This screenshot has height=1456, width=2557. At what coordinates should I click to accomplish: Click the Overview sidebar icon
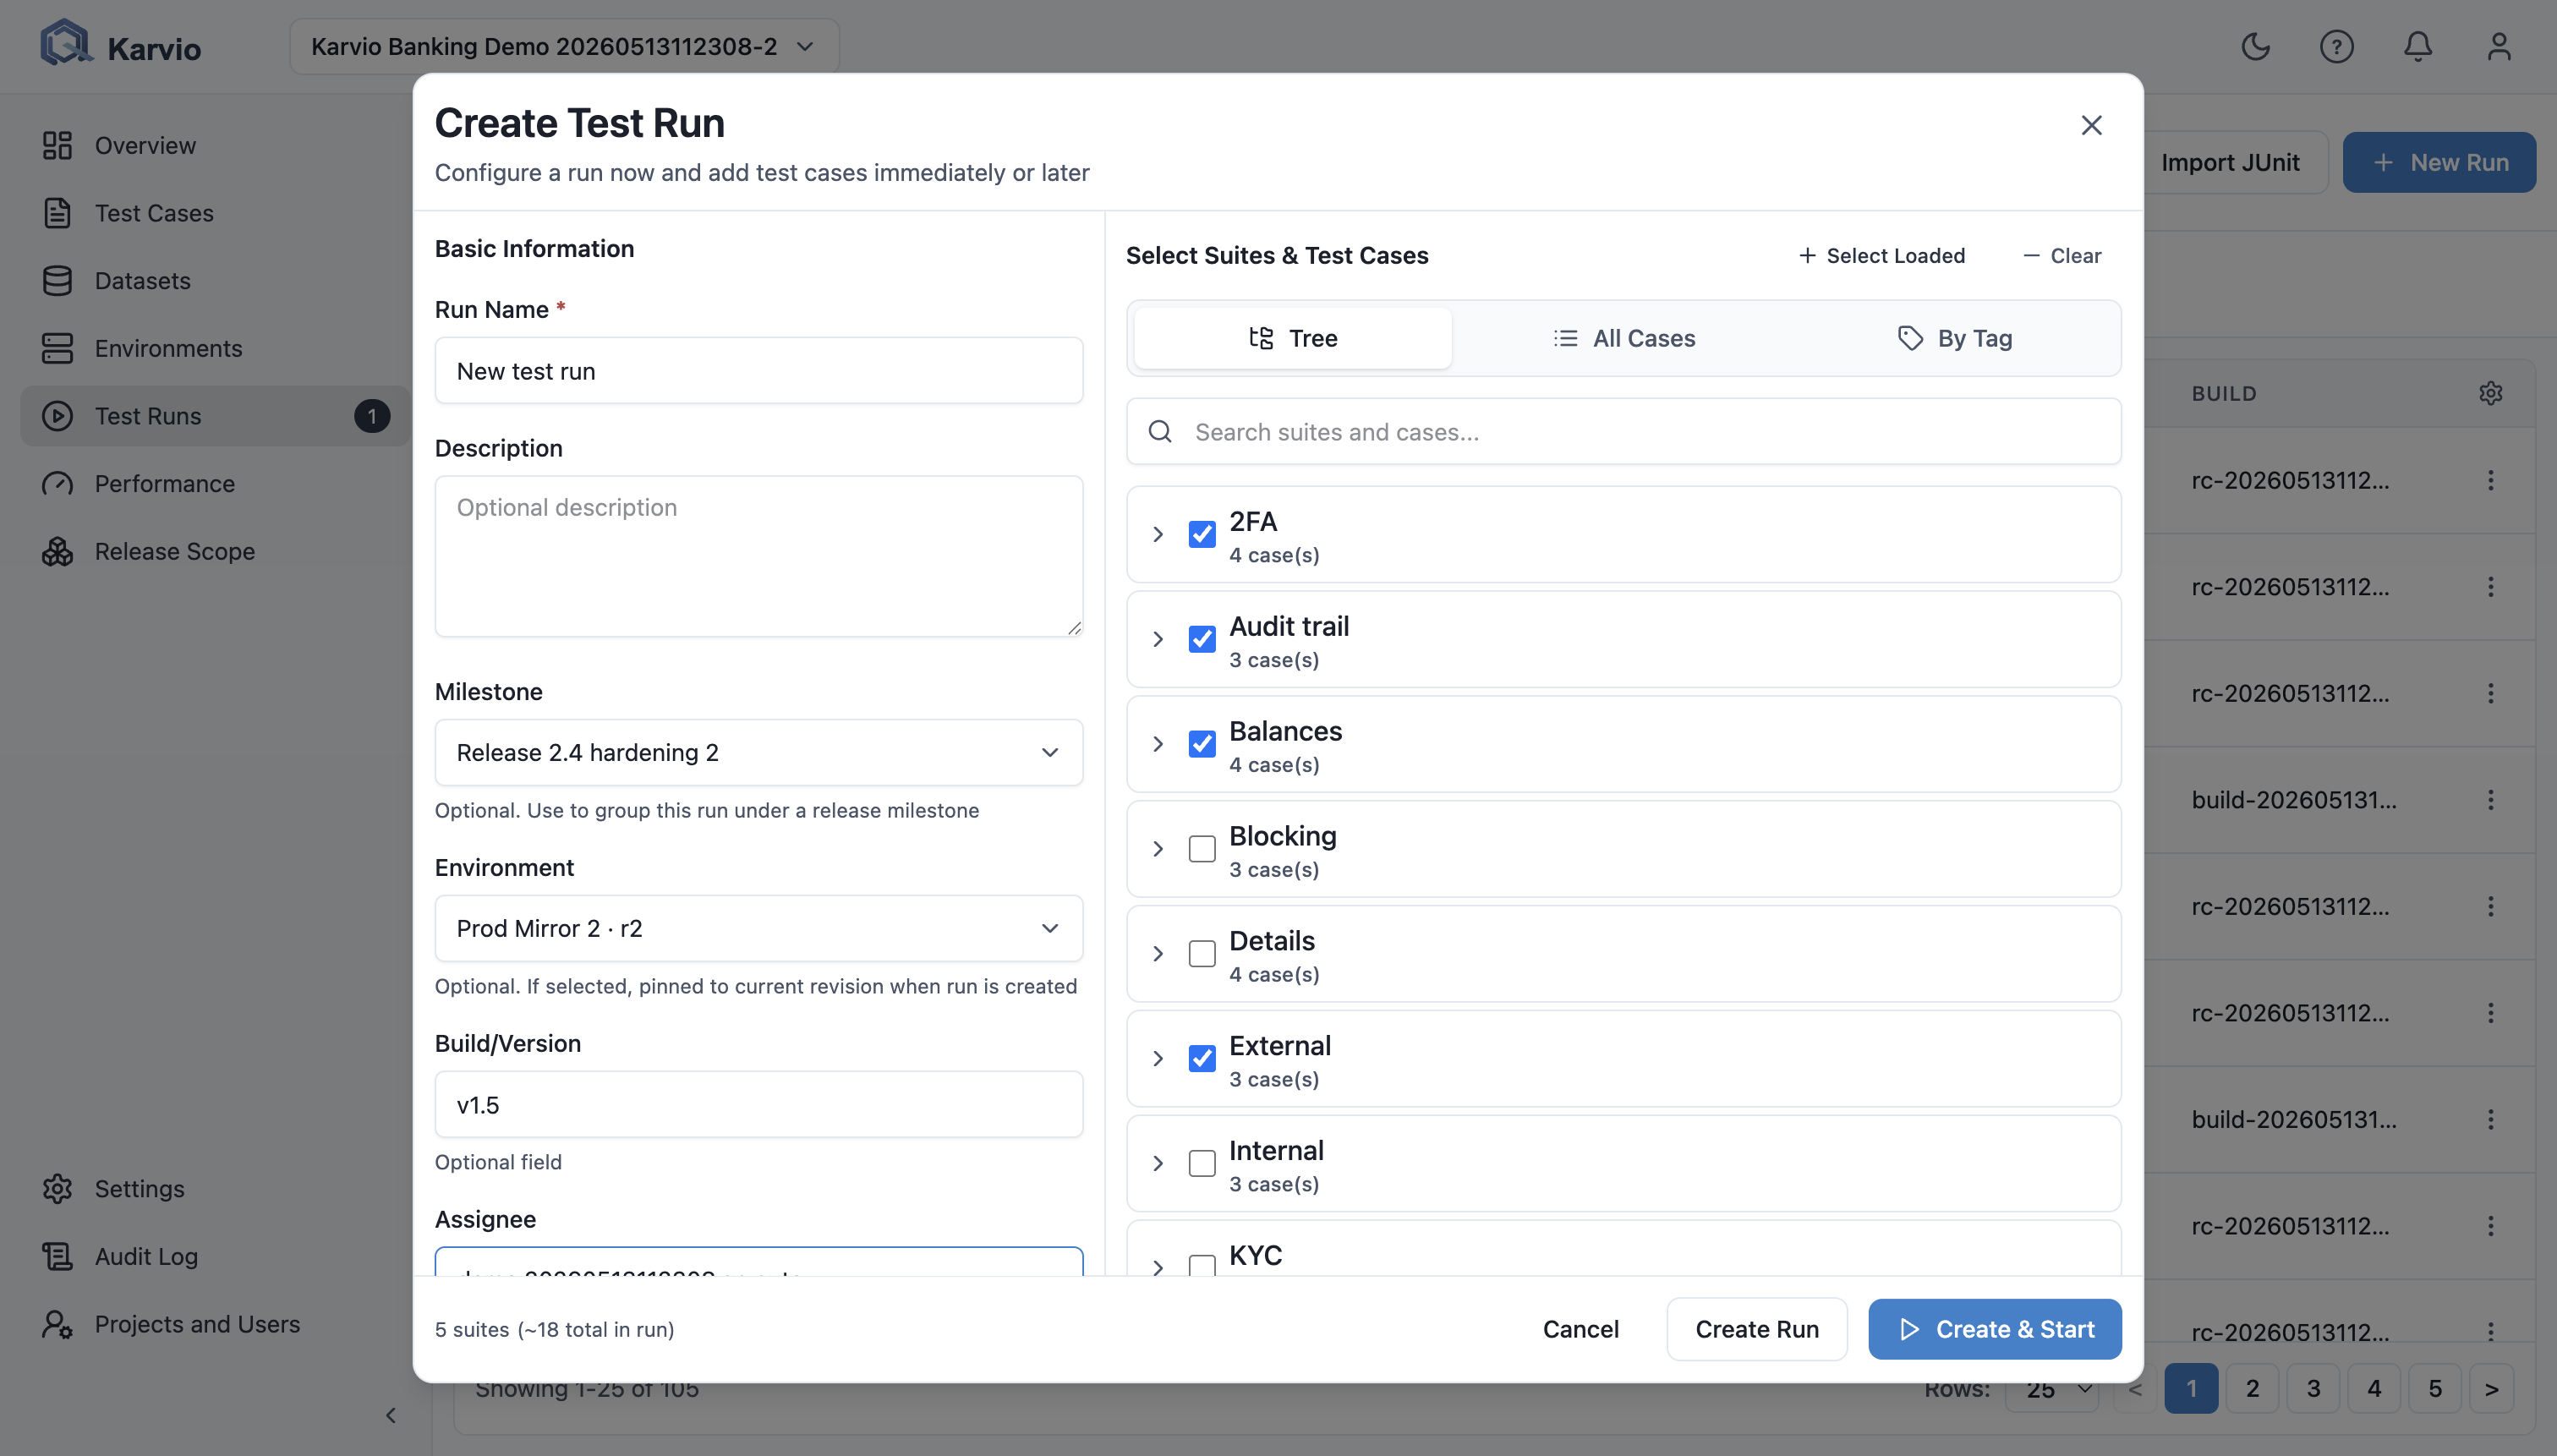pyautogui.click(x=57, y=145)
